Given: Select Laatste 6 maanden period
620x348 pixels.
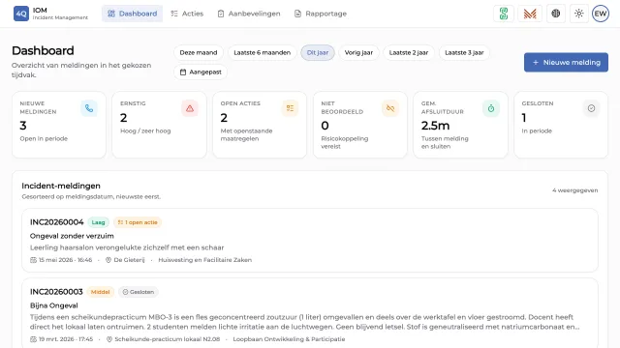Looking at the screenshot, I should (262, 52).
